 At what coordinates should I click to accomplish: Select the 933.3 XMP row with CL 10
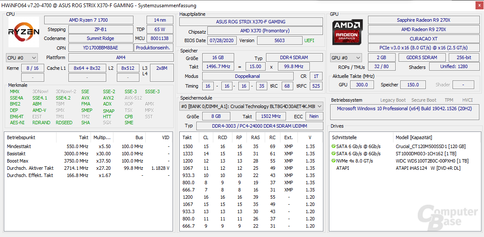click(251, 175)
